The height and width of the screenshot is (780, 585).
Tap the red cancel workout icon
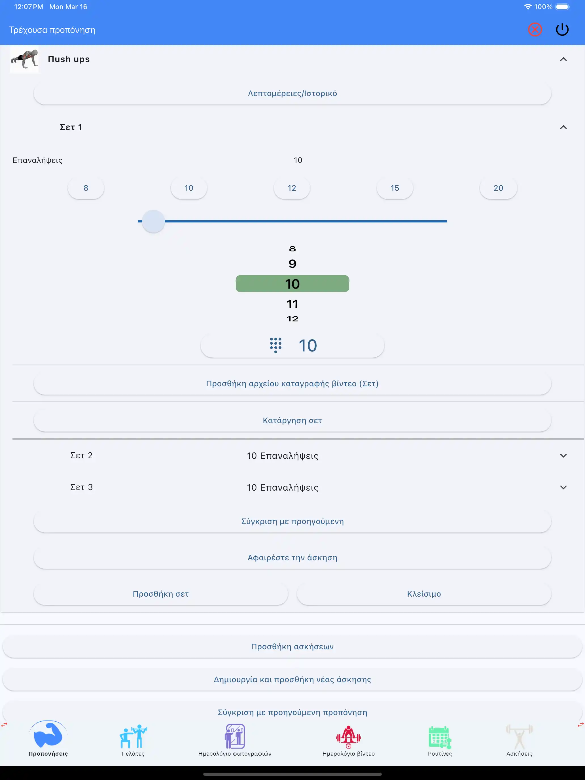pyautogui.click(x=535, y=30)
